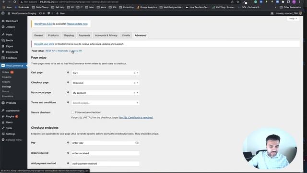Show help tip for My account page

pyautogui.click(x=68, y=92)
